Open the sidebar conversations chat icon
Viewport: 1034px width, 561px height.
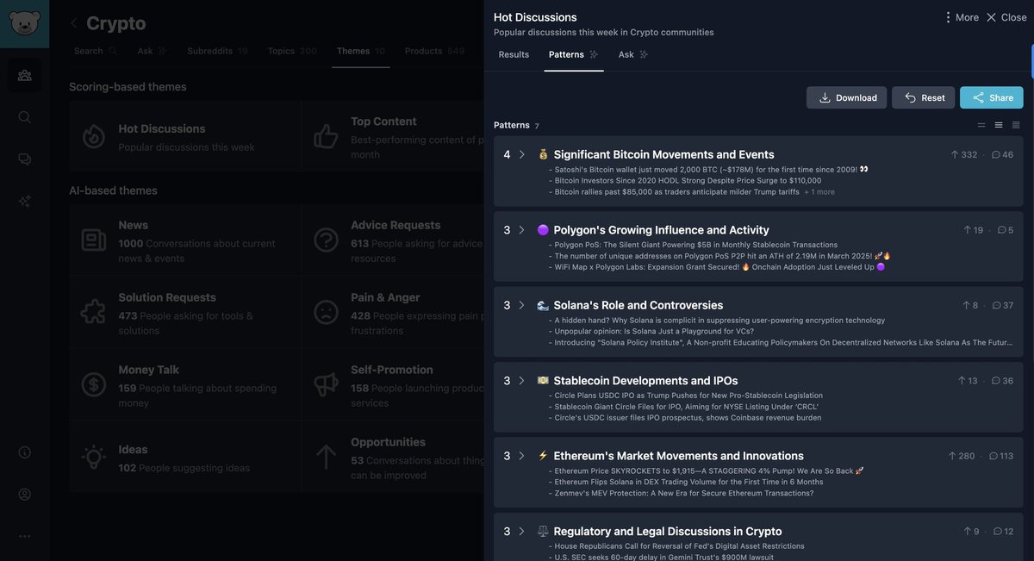pyautogui.click(x=24, y=159)
